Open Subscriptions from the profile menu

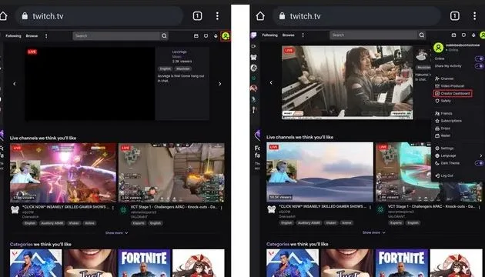point(448,121)
